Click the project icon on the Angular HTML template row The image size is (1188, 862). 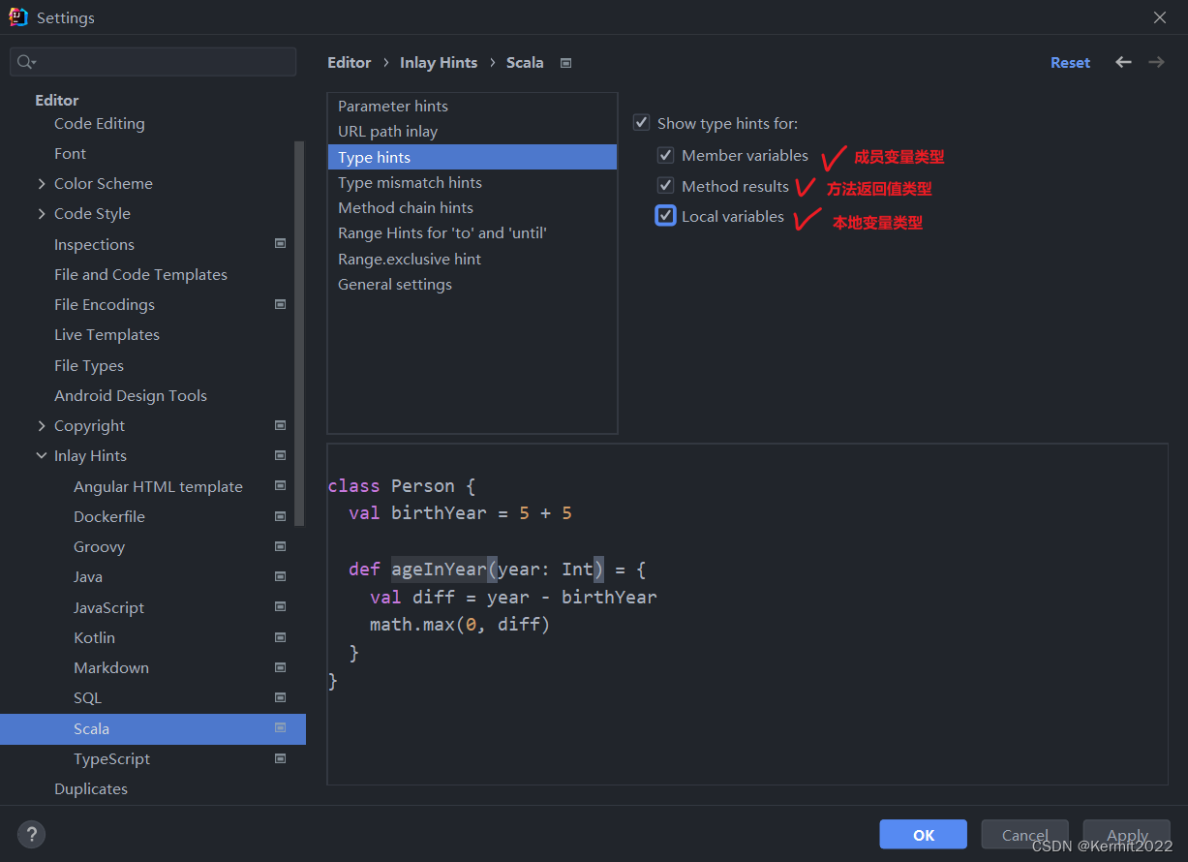[280, 486]
